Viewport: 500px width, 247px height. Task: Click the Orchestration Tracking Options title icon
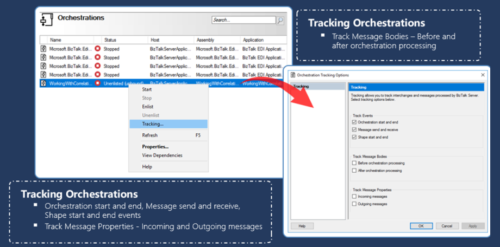coord(293,75)
